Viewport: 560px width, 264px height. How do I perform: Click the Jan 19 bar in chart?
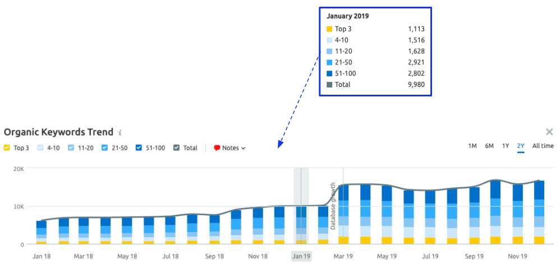click(301, 225)
